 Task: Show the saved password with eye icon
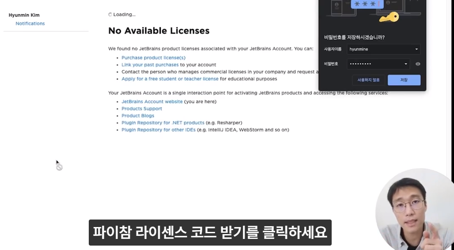coord(417,64)
